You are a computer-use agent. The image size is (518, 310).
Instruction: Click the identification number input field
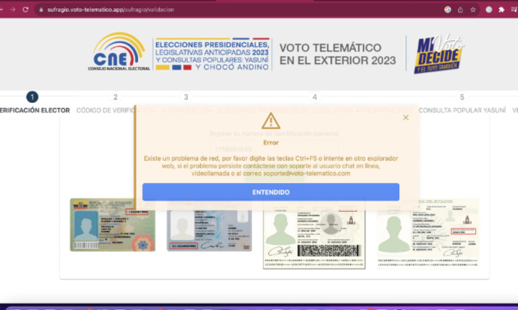click(274, 149)
